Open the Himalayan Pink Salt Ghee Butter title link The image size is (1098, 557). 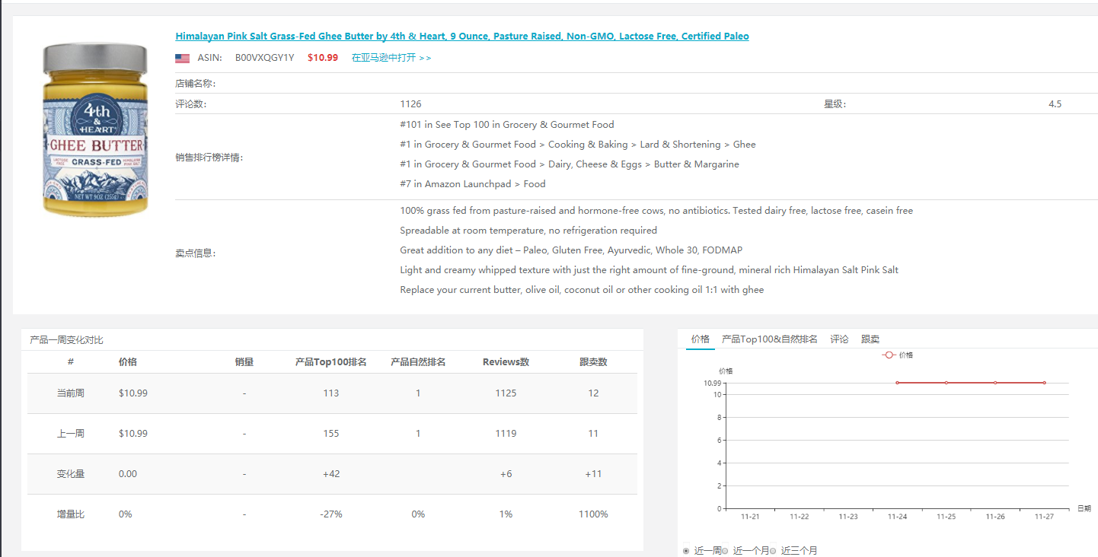click(462, 37)
